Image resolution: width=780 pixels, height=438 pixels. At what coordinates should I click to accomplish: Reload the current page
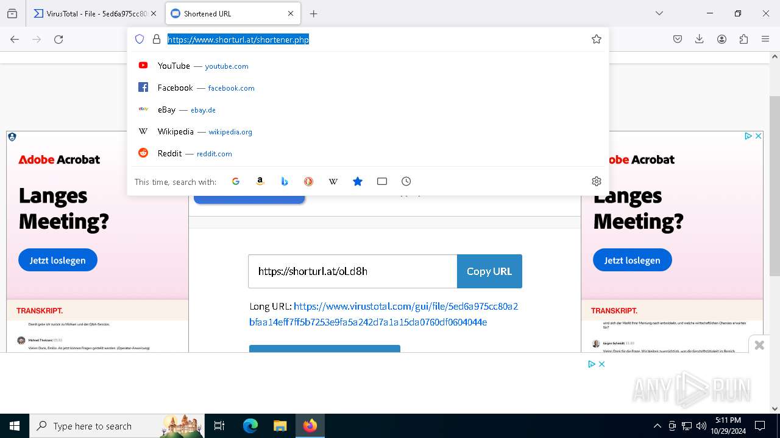pyautogui.click(x=58, y=39)
